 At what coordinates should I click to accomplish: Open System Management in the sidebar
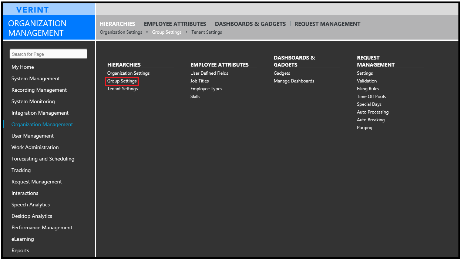(36, 78)
